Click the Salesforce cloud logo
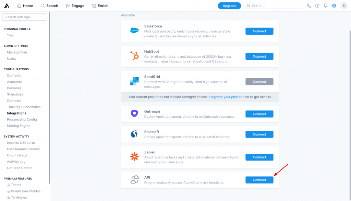The height and width of the screenshot is (201, 351). [x=134, y=31]
